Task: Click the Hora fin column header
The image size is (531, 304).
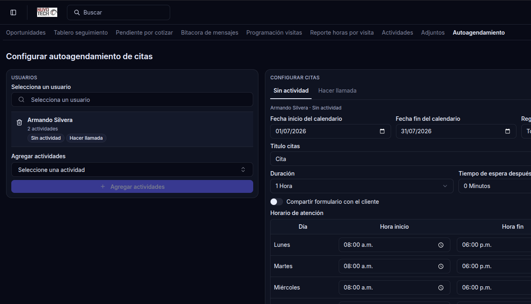Action: pos(513,227)
